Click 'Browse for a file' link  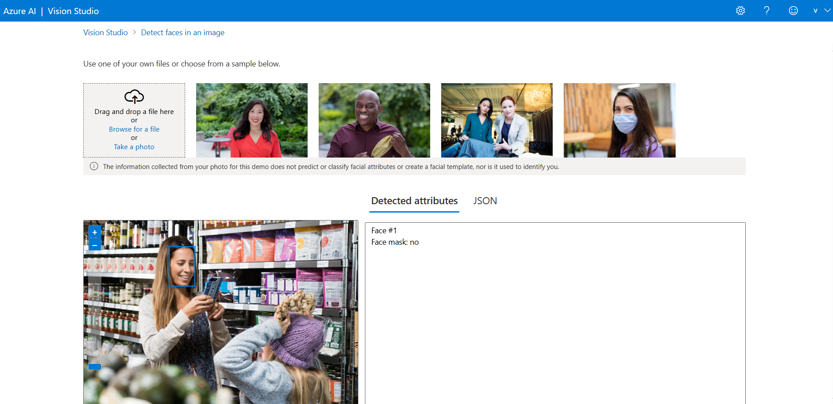tap(134, 129)
